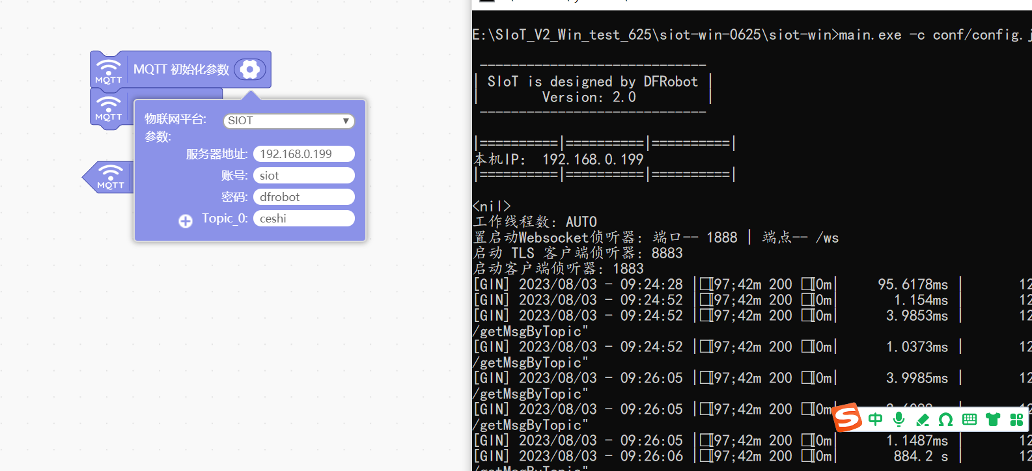Open the 物联网平台 SIOT dropdown

point(289,121)
